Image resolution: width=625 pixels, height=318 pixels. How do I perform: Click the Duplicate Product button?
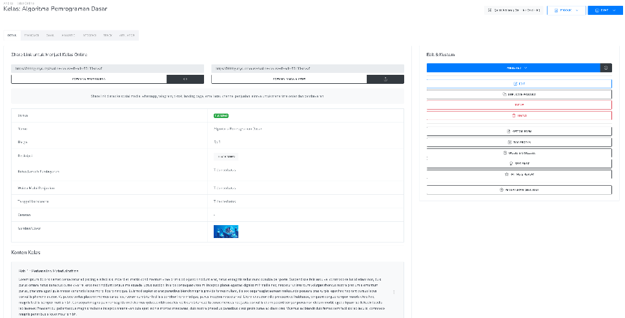(x=519, y=94)
